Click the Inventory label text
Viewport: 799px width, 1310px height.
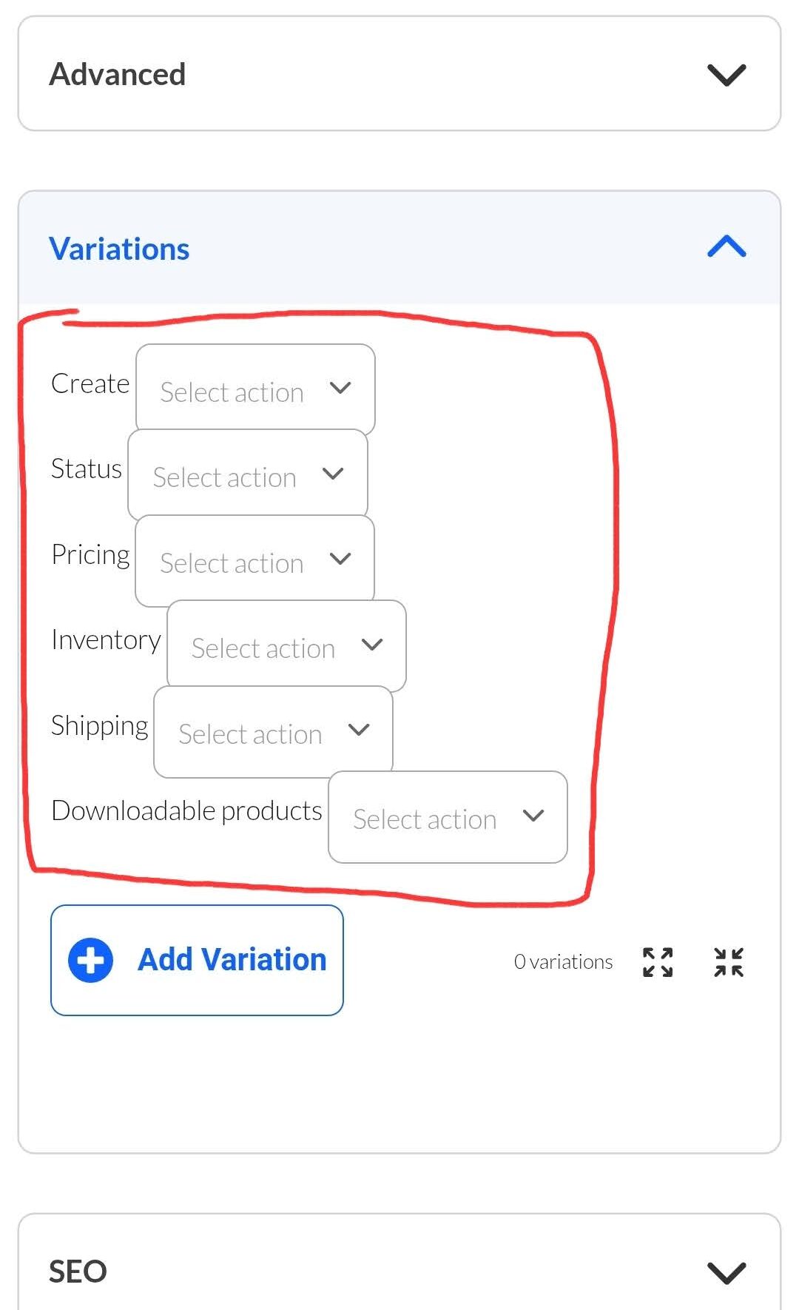pyautogui.click(x=106, y=640)
